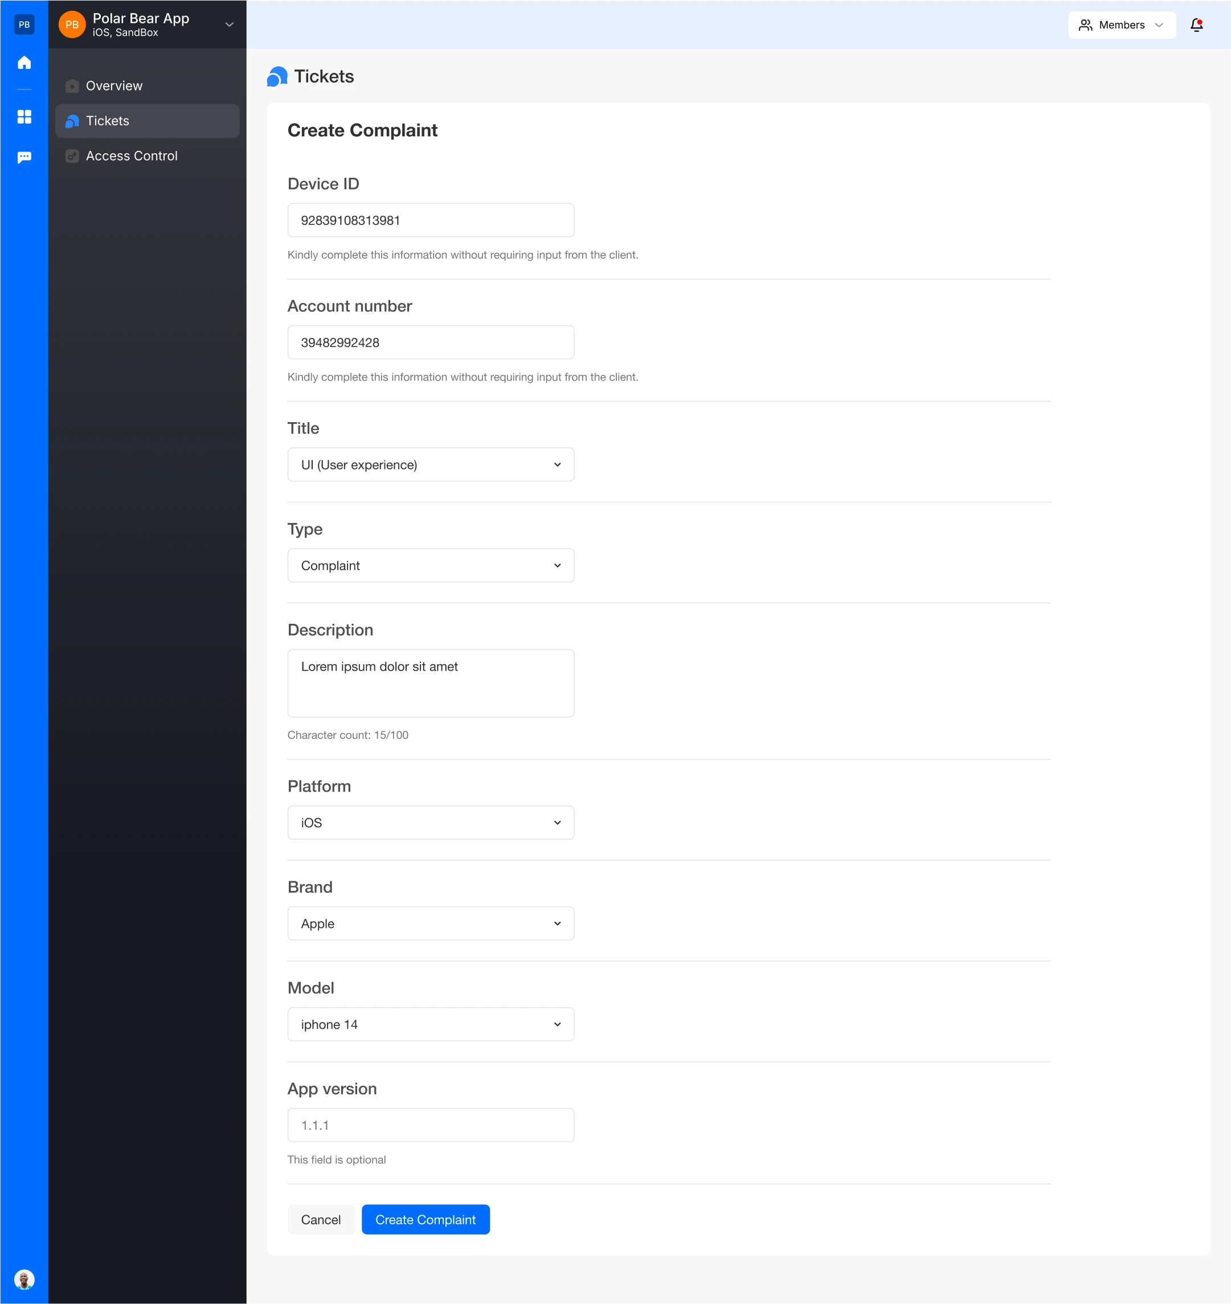Viewport: 1231px width, 1304px height.
Task: Expand the Polar Bear App switcher chevron
Action: [229, 25]
